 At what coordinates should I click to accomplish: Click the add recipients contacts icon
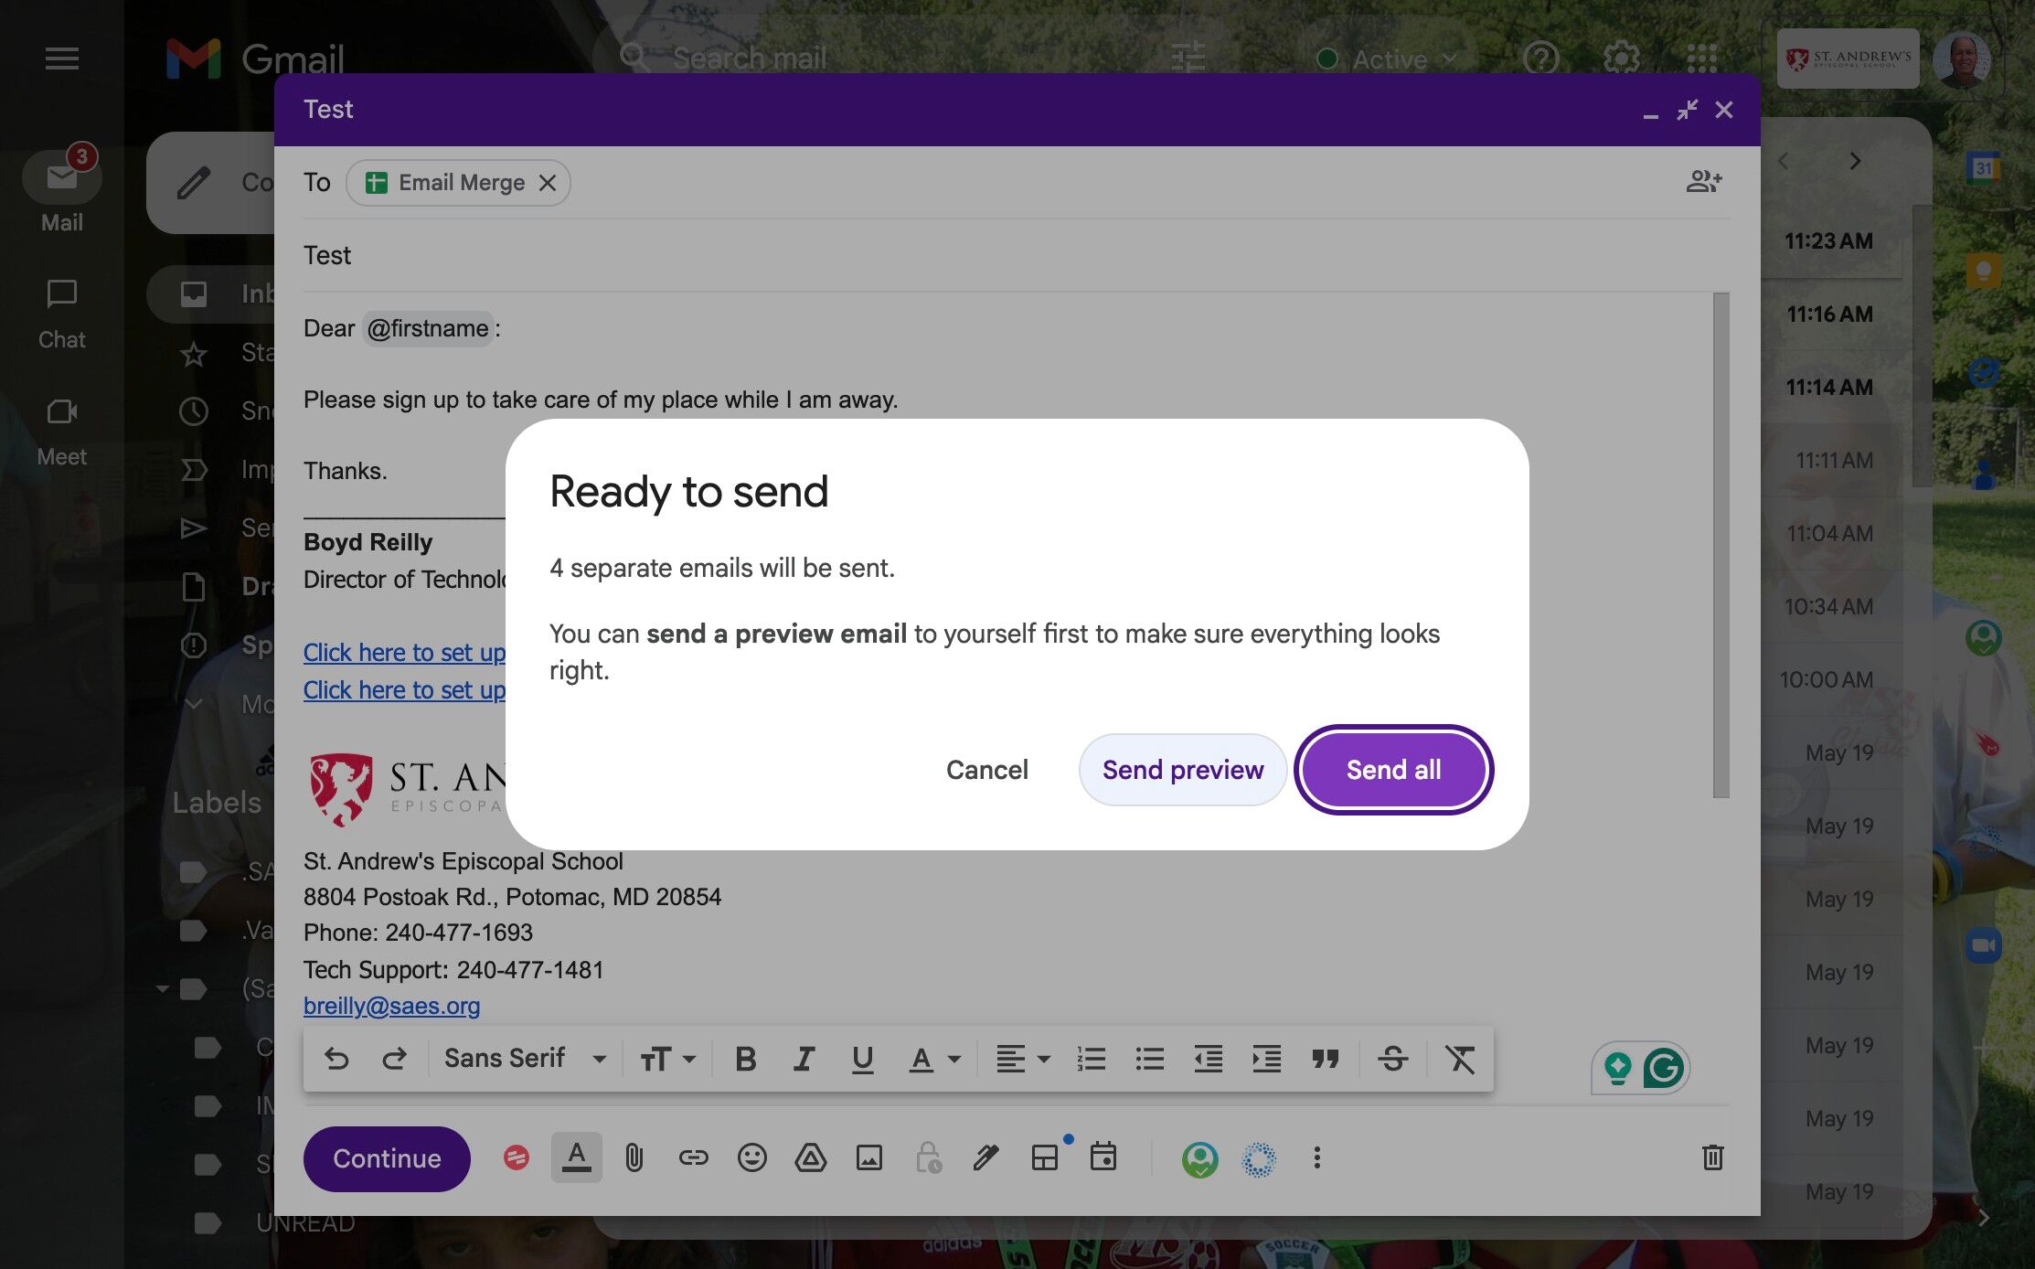tap(1703, 182)
